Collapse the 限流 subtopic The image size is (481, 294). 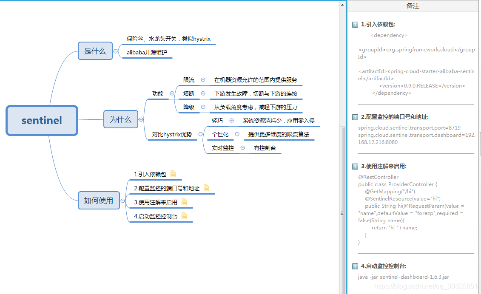click(203, 80)
